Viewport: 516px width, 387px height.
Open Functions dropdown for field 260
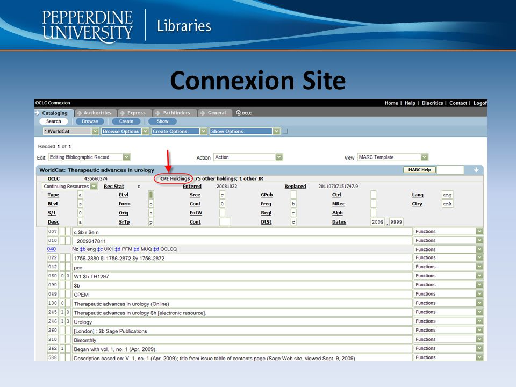click(448, 330)
